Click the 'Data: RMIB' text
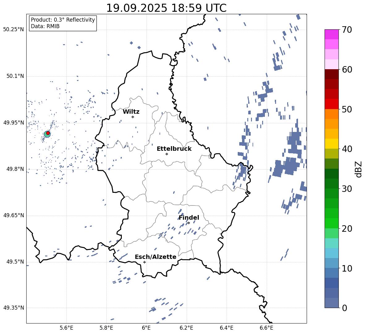The width and height of the screenshot is (366, 334). point(45,26)
